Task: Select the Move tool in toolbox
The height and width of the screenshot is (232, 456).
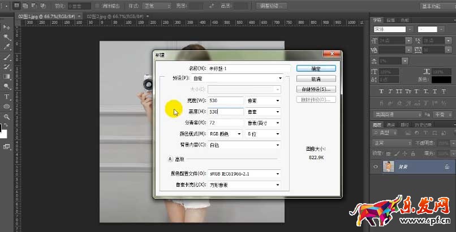Action: [x=7, y=27]
